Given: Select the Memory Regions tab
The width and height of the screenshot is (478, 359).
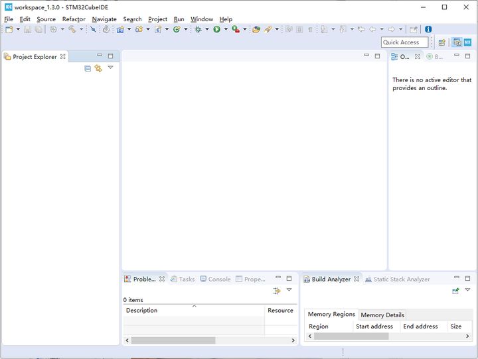Looking at the screenshot, I should pos(331,314).
